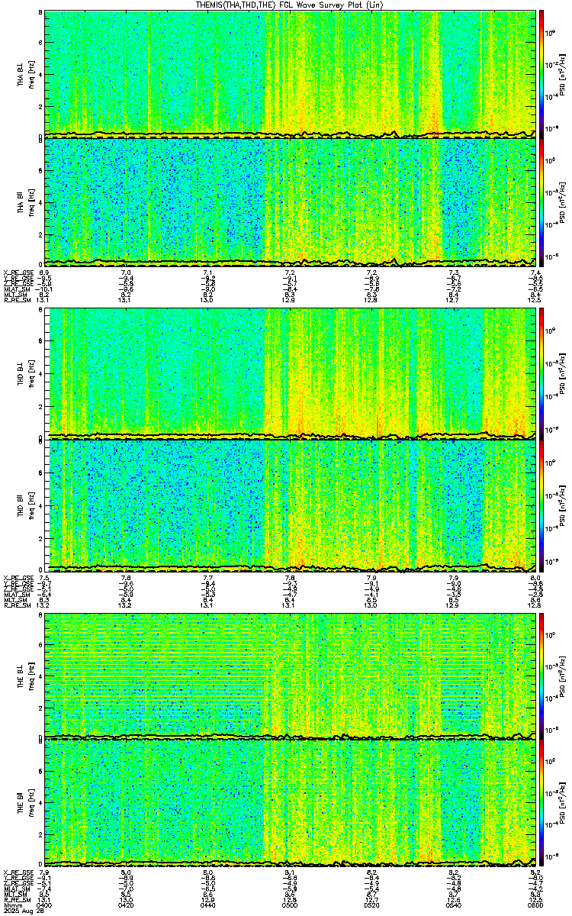572x916 pixels.
Task: Click the 0440 time label on bottom axis
Action: 208,905
